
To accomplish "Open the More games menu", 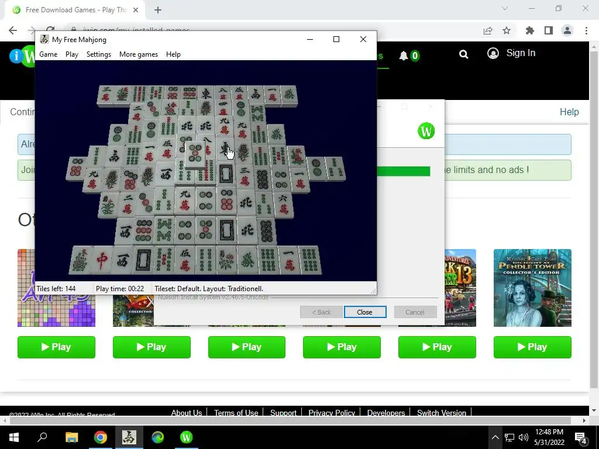I will [x=139, y=54].
